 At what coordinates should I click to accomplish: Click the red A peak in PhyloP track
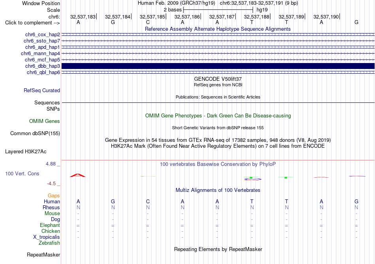[x=78, y=175]
